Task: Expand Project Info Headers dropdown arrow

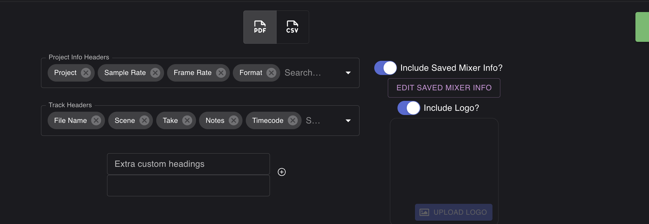Action: [x=348, y=73]
